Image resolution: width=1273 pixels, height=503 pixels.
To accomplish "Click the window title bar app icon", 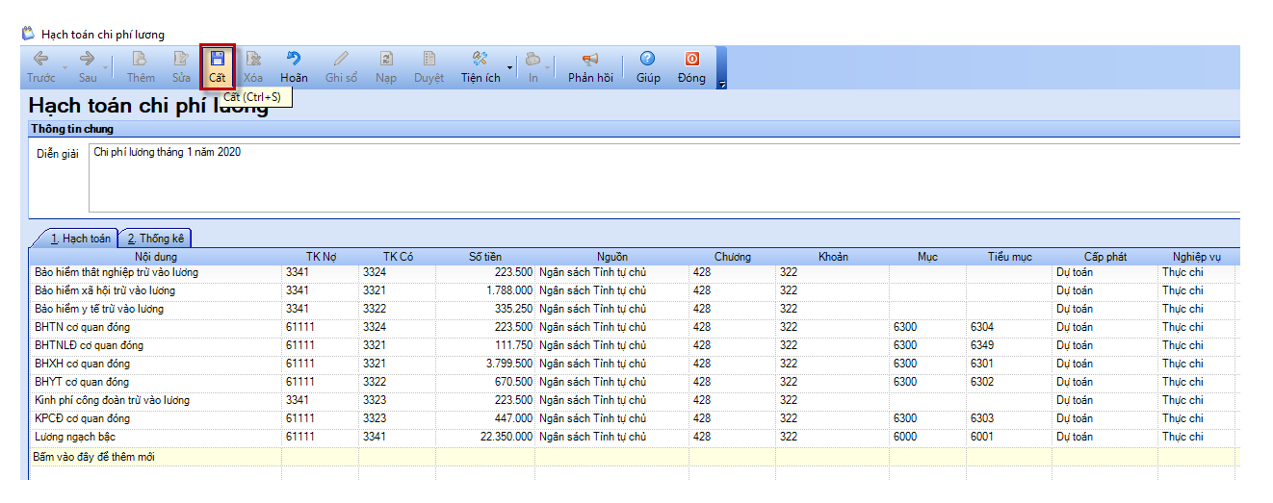I will [28, 34].
